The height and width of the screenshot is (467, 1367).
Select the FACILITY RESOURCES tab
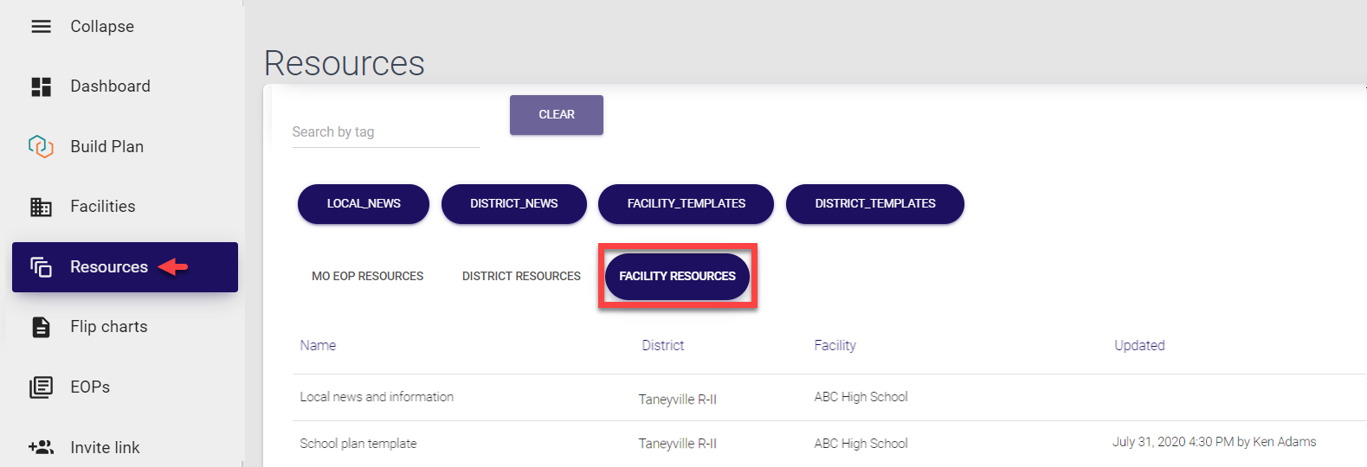point(677,276)
